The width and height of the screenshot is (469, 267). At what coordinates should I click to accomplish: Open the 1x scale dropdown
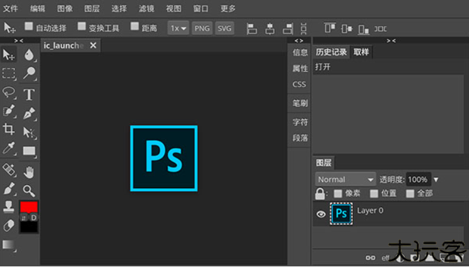point(178,28)
